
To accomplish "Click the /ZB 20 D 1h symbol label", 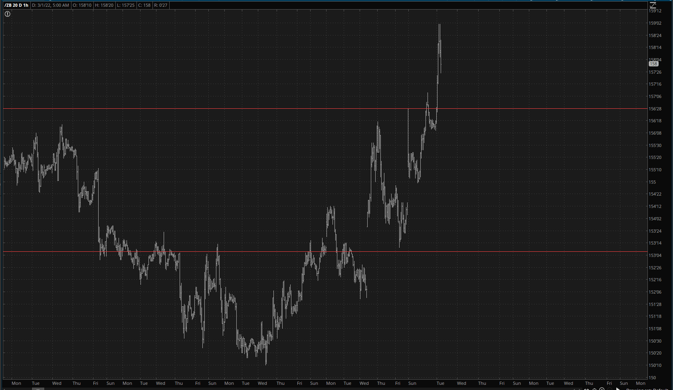I will tap(16, 5).
